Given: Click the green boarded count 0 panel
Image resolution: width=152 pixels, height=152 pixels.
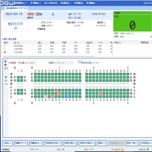Looking at the screenshot, I should (x=132, y=21).
